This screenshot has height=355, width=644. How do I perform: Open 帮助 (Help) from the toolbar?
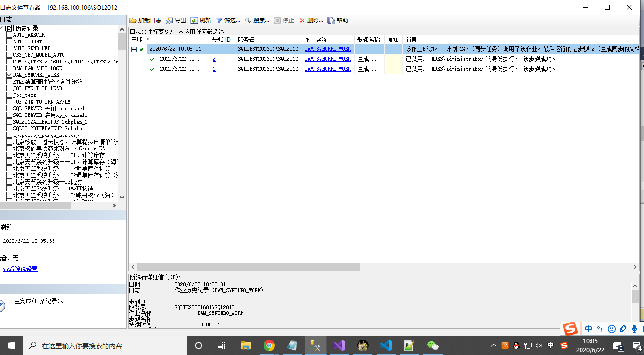click(338, 21)
